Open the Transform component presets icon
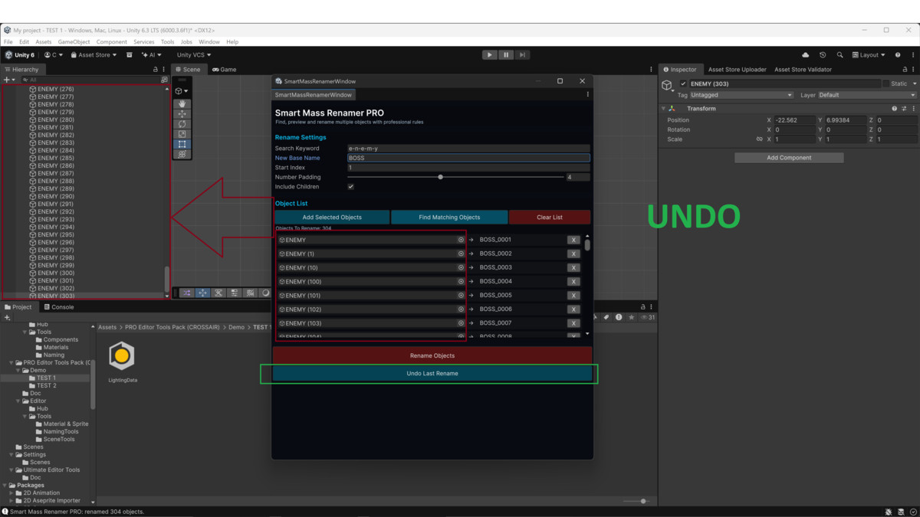 pos(904,109)
